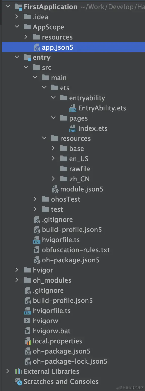Click the EntryAbility.ets file icon
This screenshot has width=145, height=391.
coord(73,108)
